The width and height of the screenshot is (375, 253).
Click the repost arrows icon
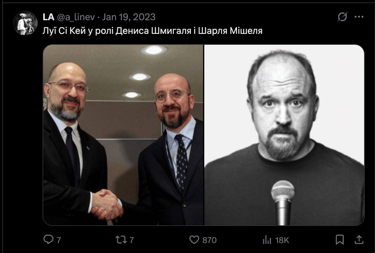point(121,239)
